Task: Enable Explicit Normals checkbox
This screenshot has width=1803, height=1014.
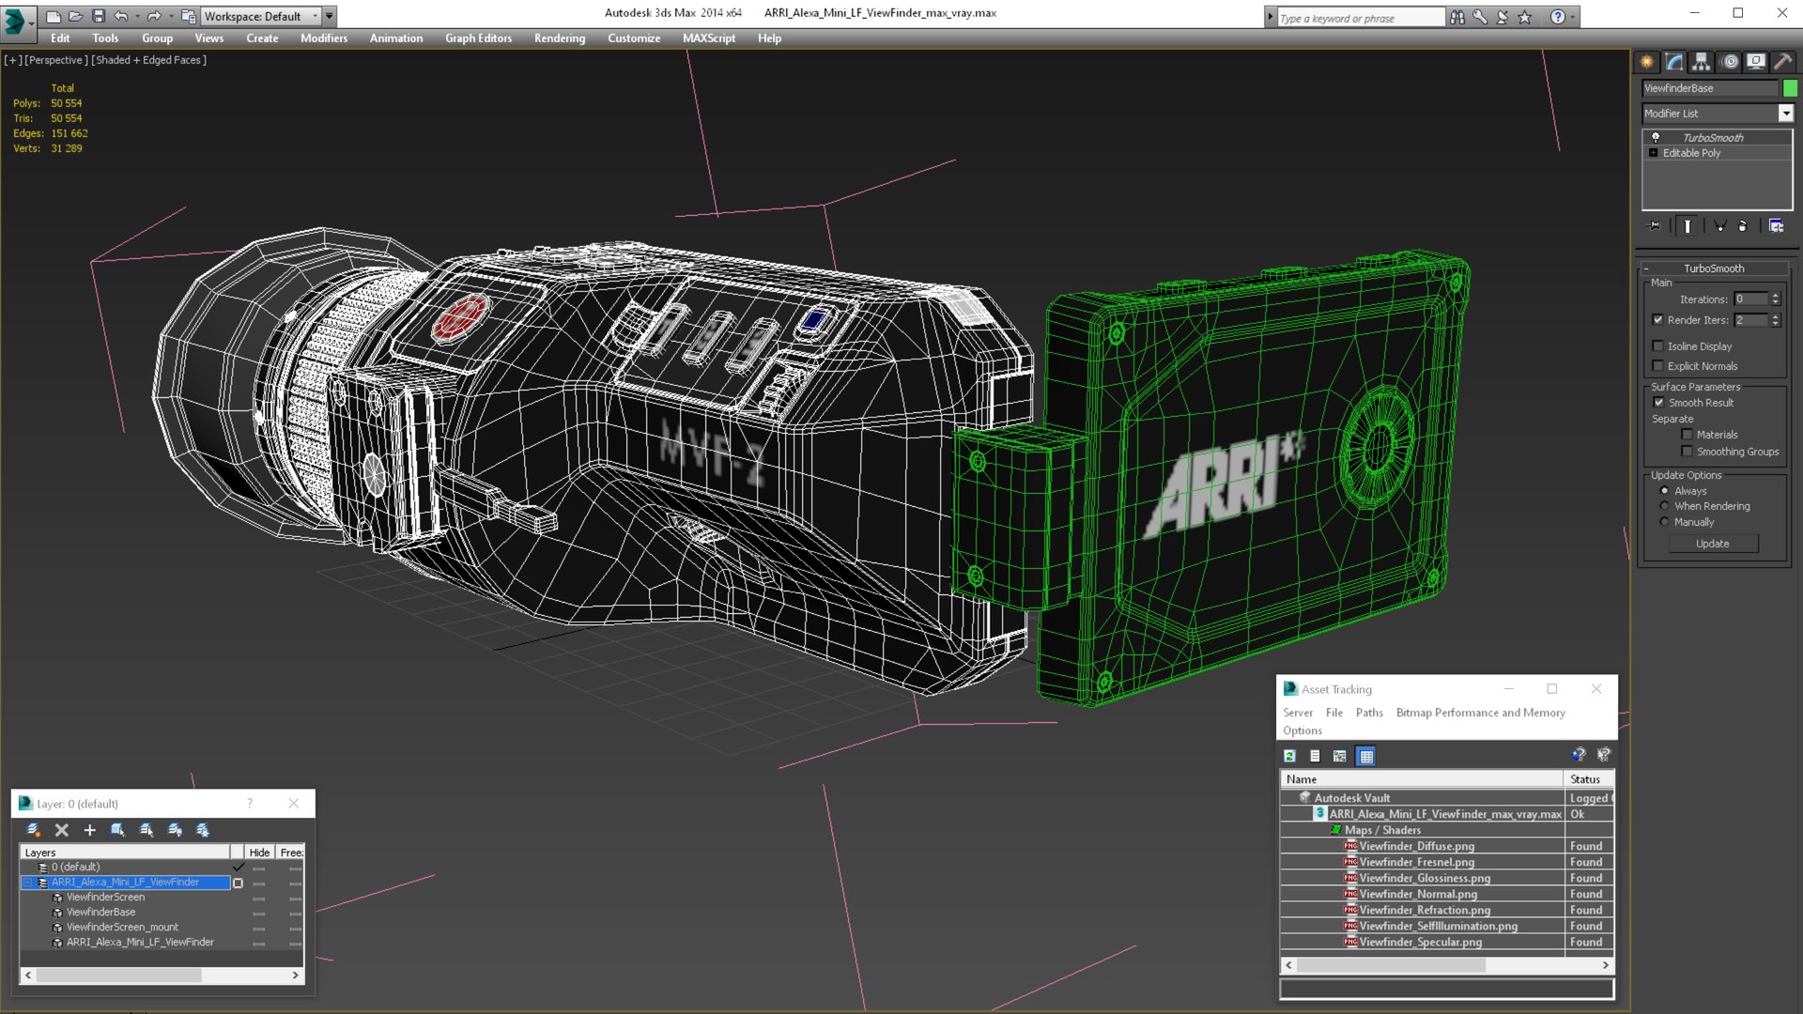Action: [1658, 366]
